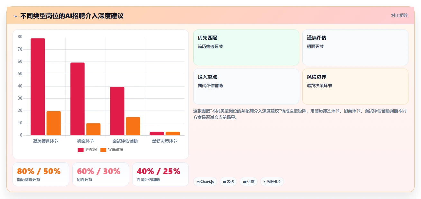Screen dimensions: 421x199
Task: Click the 表格 tag chip
Action: [x=228, y=182]
